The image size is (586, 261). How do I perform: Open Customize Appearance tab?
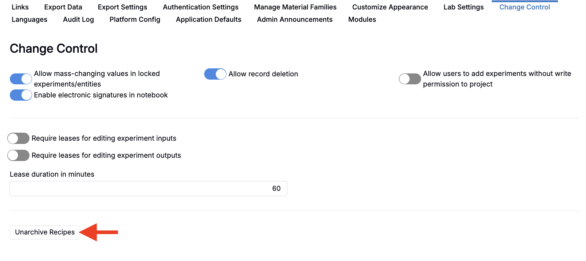(390, 7)
